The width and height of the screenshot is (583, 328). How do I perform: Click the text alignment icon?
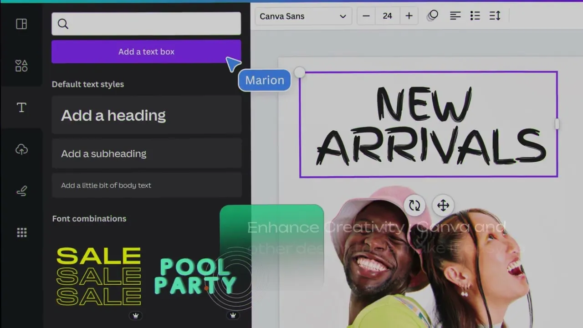pos(455,16)
